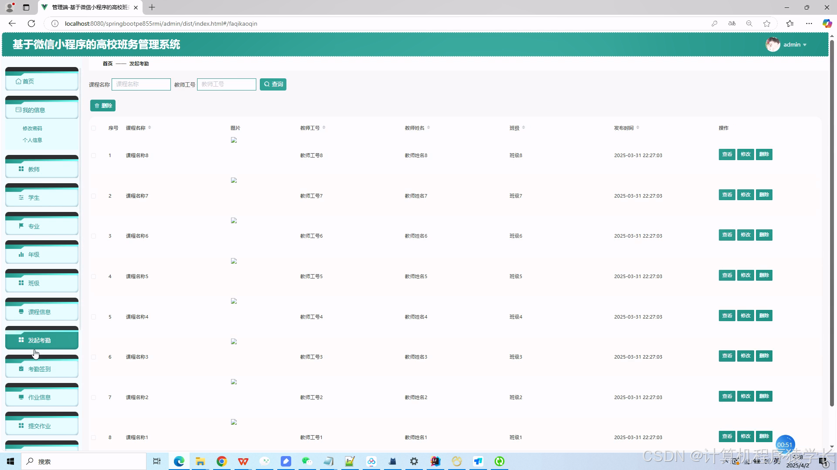Click 首页 breadcrumb link
The image size is (837, 470).
click(107, 64)
